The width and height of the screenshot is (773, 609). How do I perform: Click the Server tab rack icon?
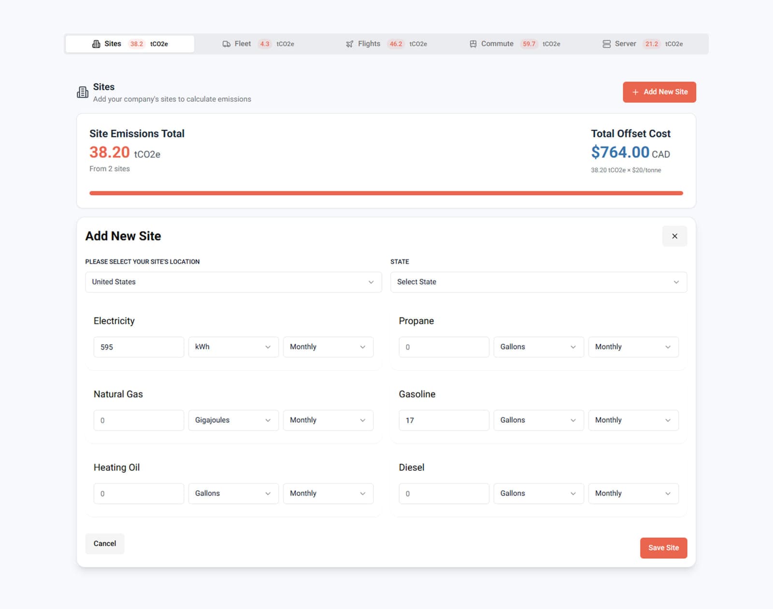coord(606,44)
